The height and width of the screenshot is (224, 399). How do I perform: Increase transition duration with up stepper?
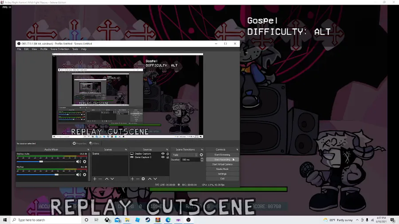pos(202,159)
